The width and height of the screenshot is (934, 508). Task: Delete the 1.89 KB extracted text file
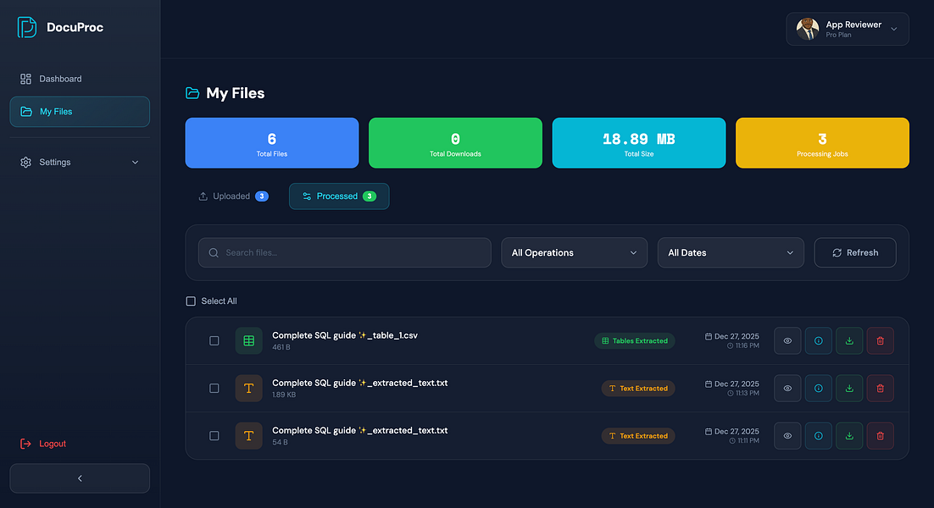click(x=881, y=389)
